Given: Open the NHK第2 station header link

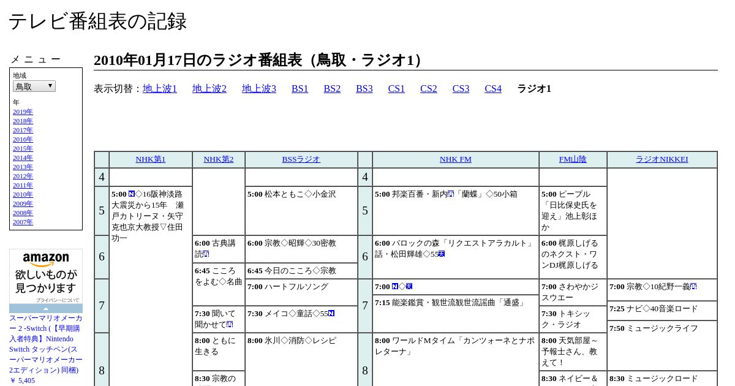Looking at the screenshot, I should click(219, 159).
